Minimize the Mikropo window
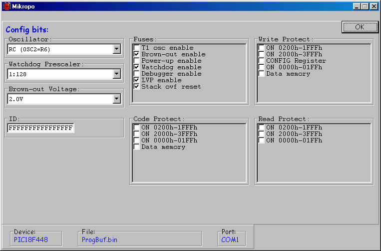 point(357,6)
